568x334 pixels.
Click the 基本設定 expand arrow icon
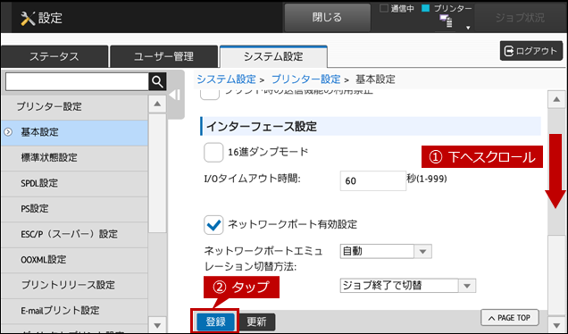(x=8, y=132)
